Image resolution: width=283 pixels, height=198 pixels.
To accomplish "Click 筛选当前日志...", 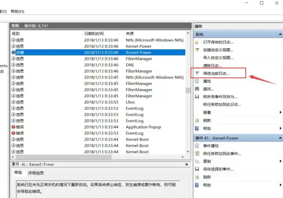I will [x=216, y=73].
